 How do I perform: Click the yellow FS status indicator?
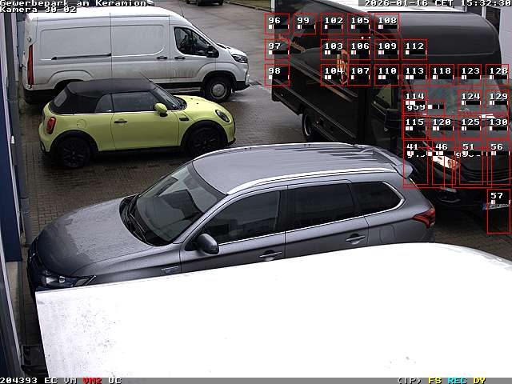434,380
